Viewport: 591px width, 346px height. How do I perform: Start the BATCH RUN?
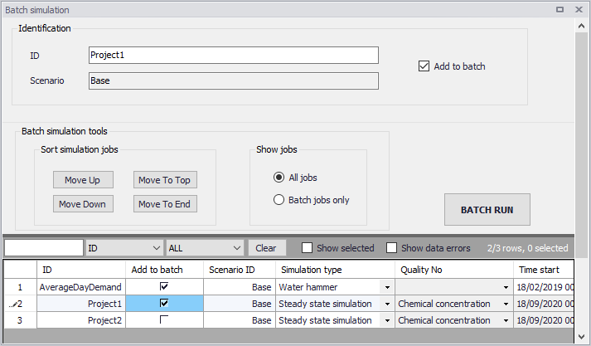pos(487,210)
